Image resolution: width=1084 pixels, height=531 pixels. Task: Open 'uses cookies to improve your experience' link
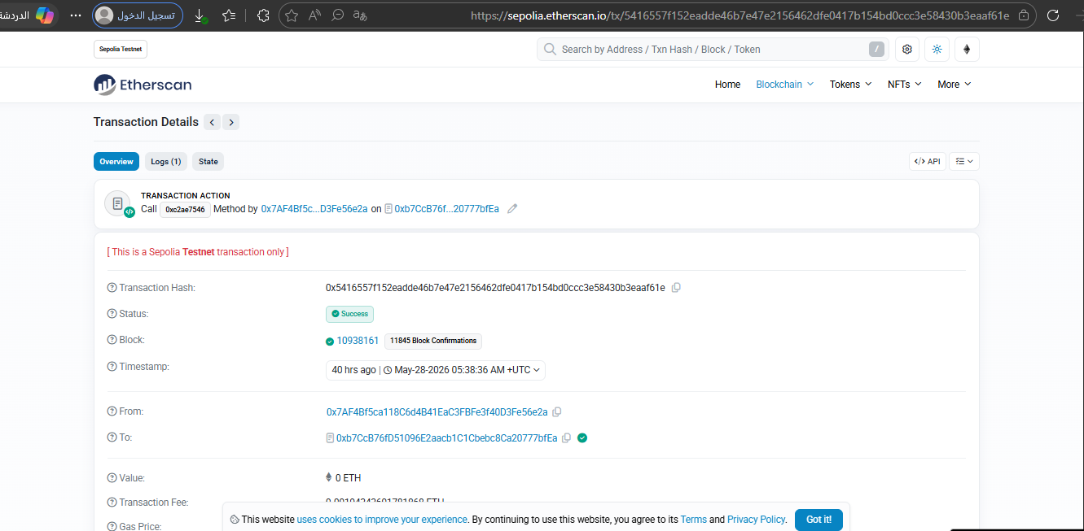(382, 519)
